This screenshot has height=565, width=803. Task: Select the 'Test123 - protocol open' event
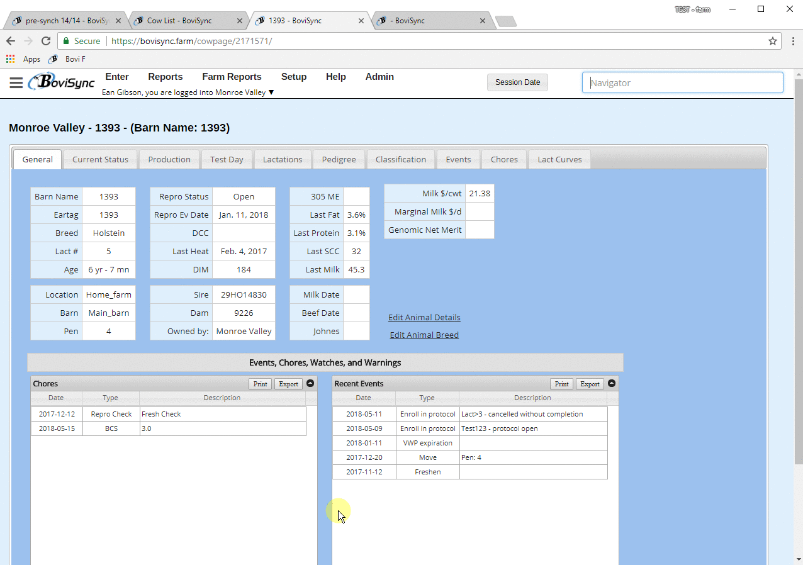pyautogui.click(x=470, y=428)
